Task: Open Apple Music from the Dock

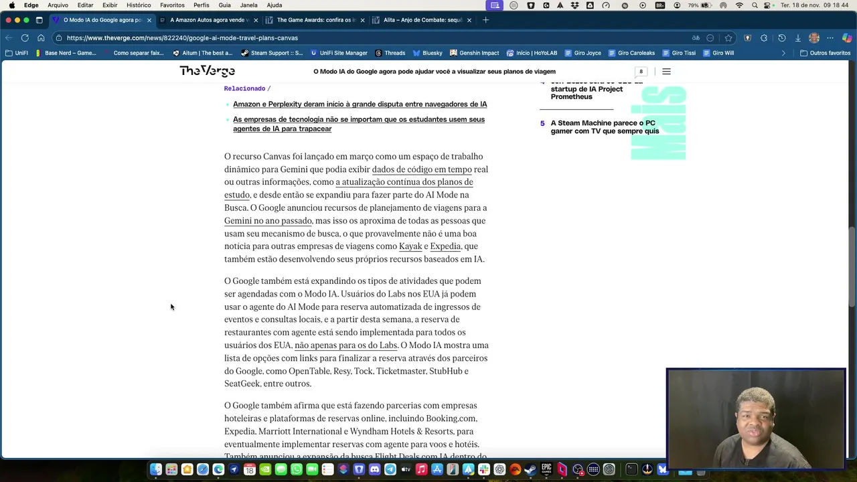Action: (421, 469)
